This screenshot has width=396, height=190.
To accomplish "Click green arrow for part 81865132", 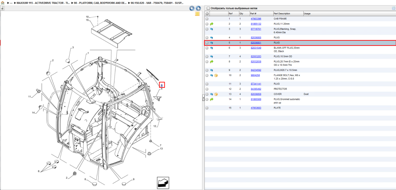I will [211, 24].
